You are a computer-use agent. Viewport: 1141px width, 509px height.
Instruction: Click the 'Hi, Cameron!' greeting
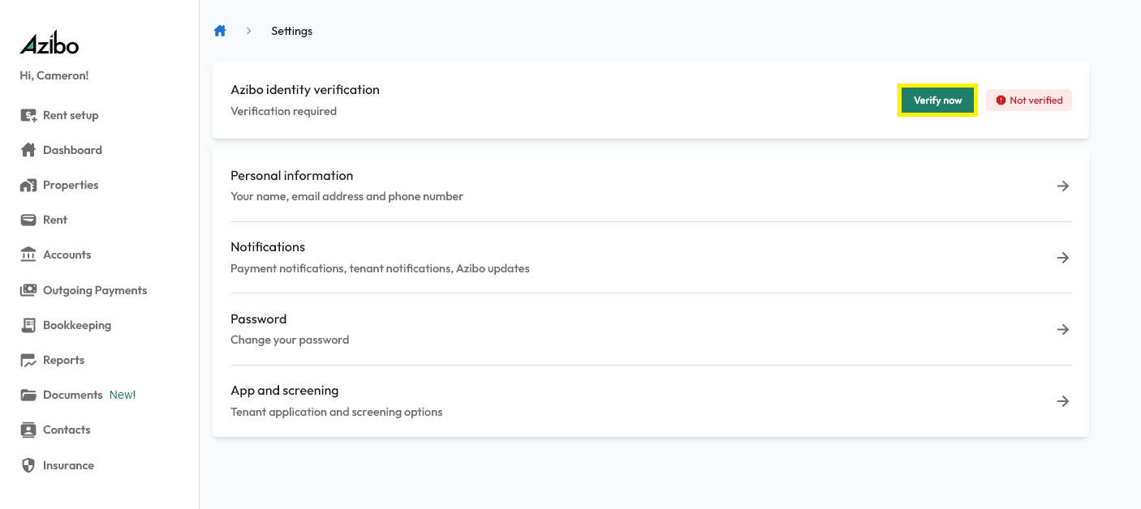[54, 75]
